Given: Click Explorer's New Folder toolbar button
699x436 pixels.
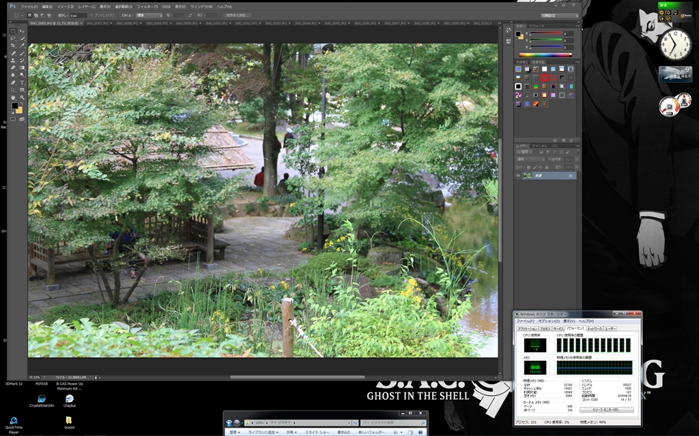Looking at the screenshot, I should (371, 433).
